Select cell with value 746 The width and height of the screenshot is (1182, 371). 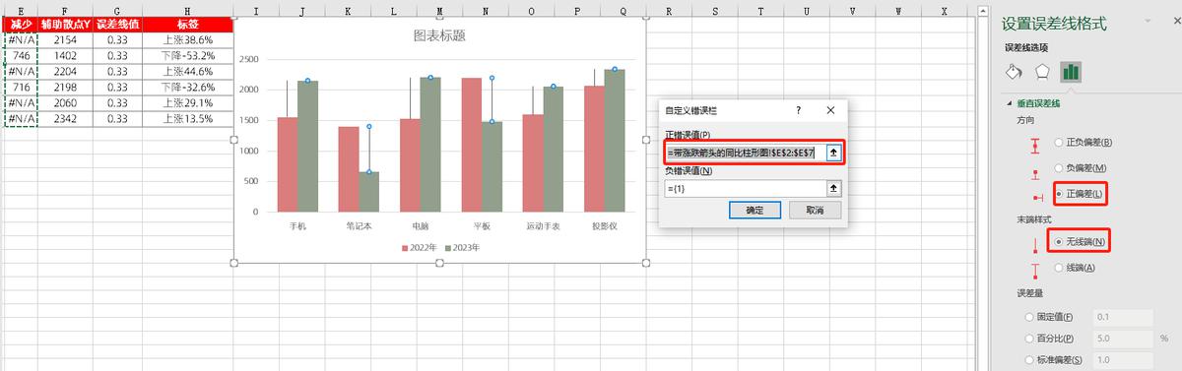(x=22, y=55)
